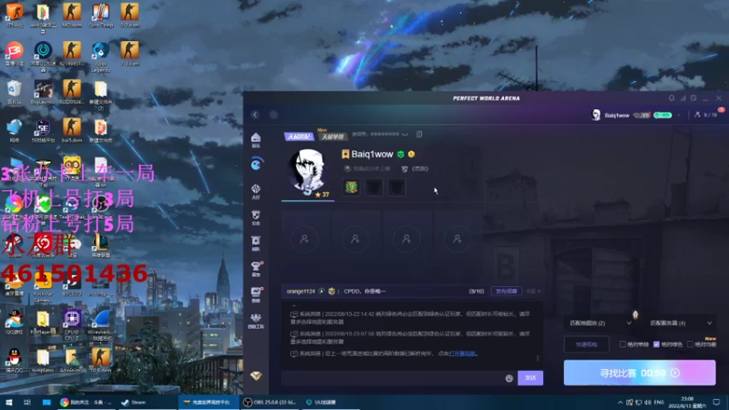Click the grey link right of the outlined button

click(x=533, y=292)
